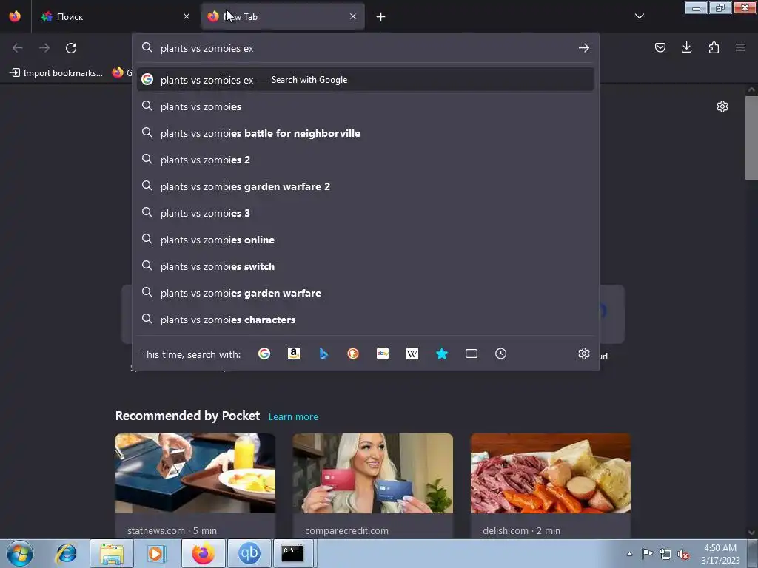Screen dimensions: 758x568
Task: Show hidden tray icons arrow
Action: click(629, 554)
